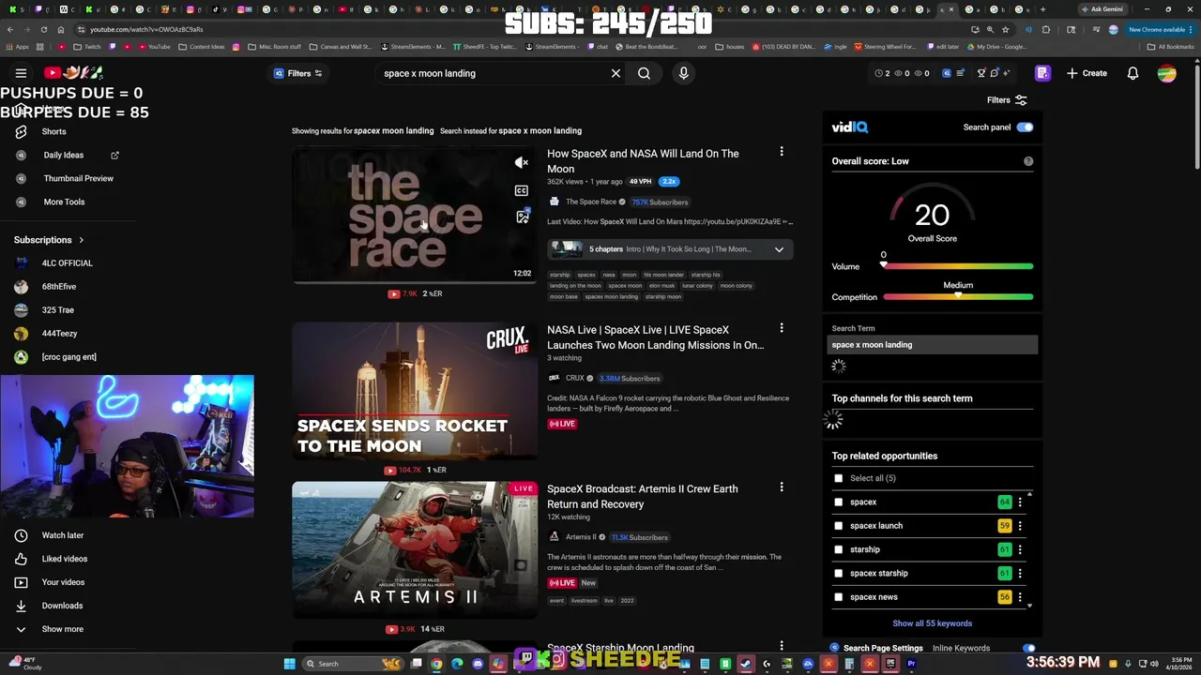Open more options for 'spacex launch' keyword
The height and width of the screenshot is (675, 1201).
point(1020,526)
